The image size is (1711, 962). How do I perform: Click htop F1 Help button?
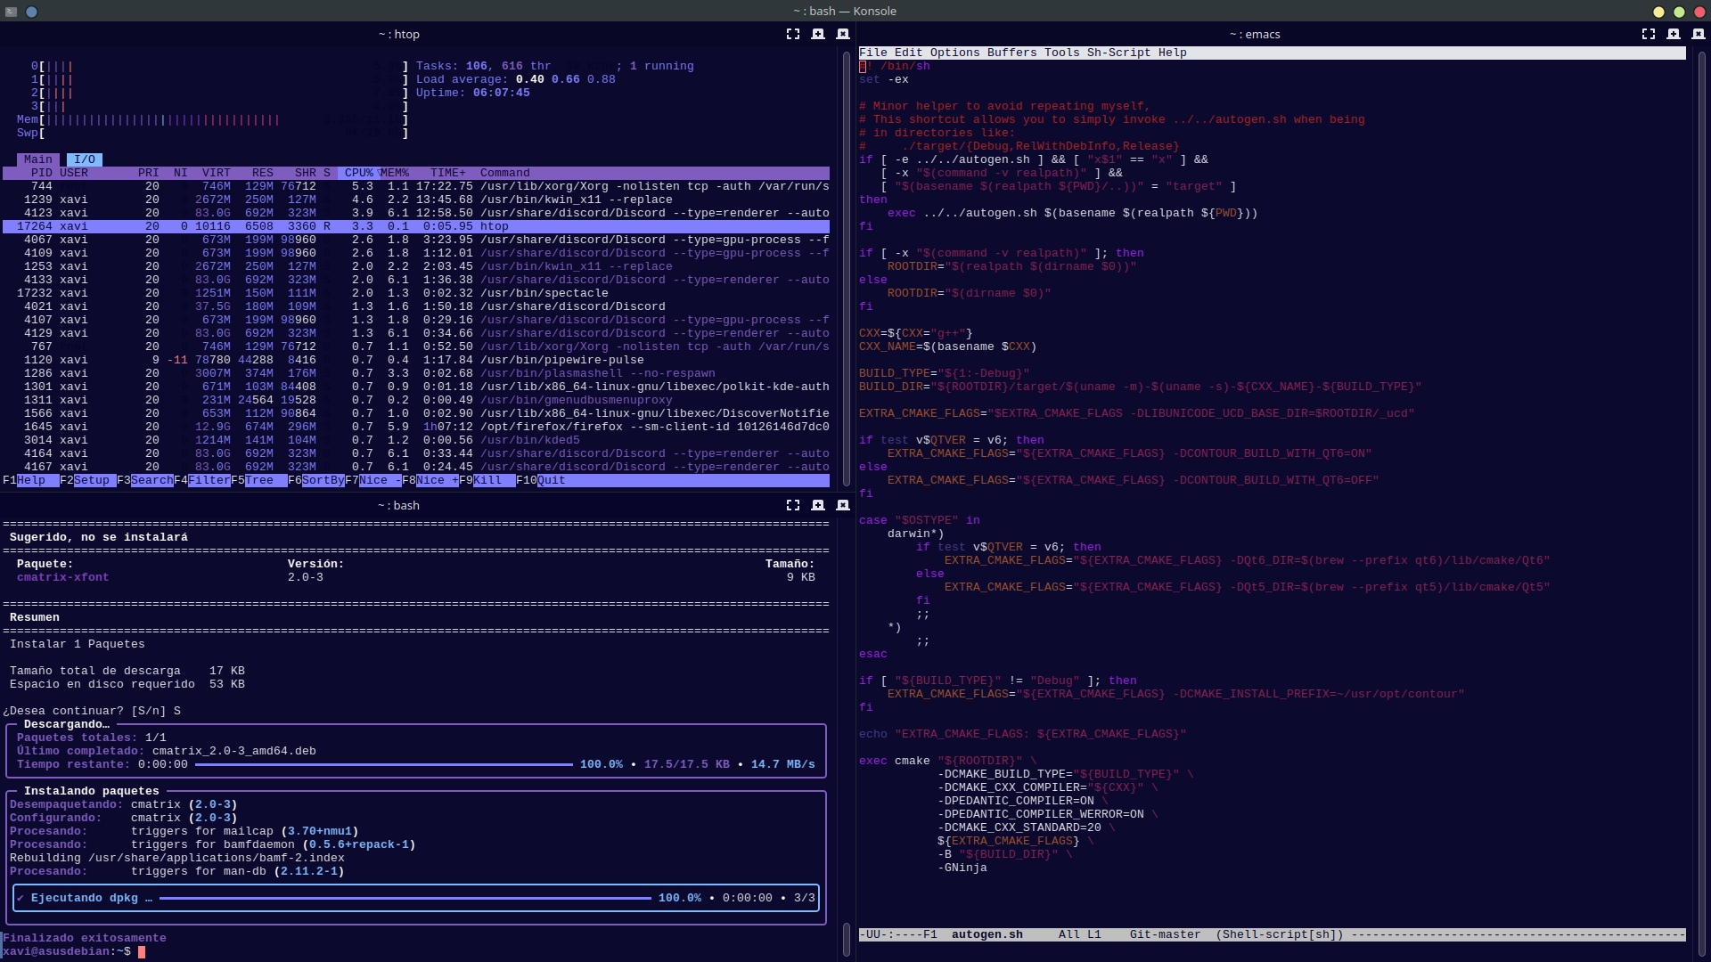coord(31,480)
